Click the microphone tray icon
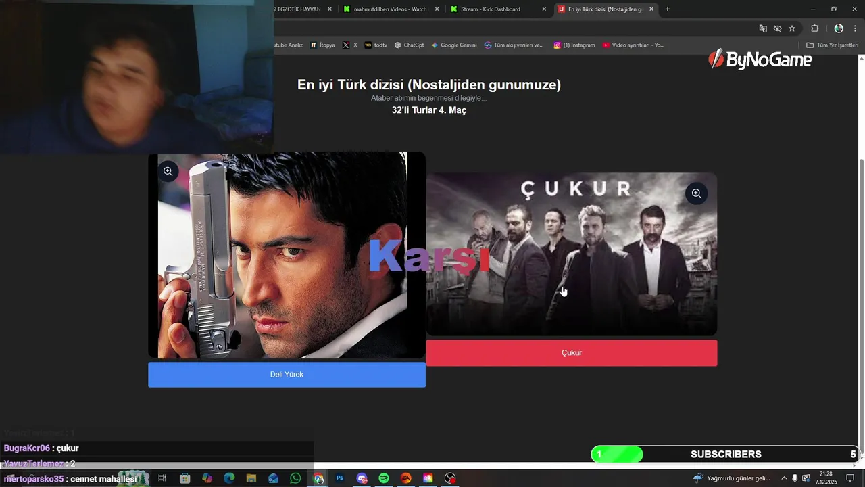The height and width of the screenshot is (487, 865). 795,478
